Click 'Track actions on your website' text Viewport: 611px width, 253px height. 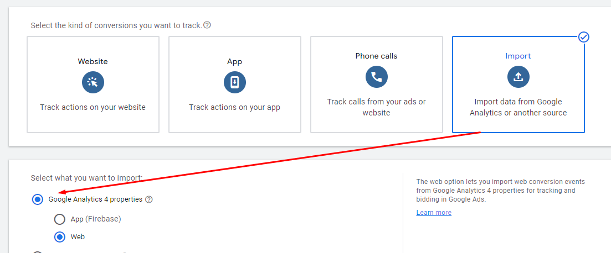[93, 107]
